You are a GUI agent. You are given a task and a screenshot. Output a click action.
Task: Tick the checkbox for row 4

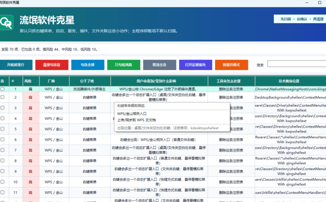tap(2, 118)
